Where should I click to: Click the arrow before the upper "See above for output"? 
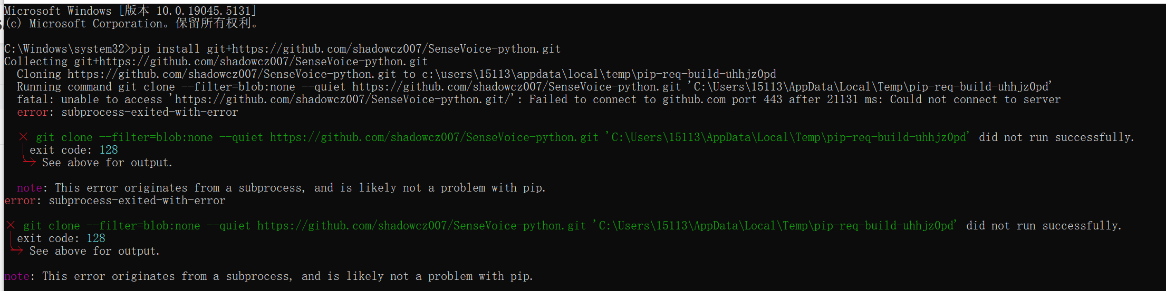pos(30,163)
